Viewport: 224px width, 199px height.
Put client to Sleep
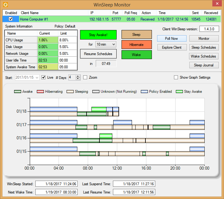point(137,35)
